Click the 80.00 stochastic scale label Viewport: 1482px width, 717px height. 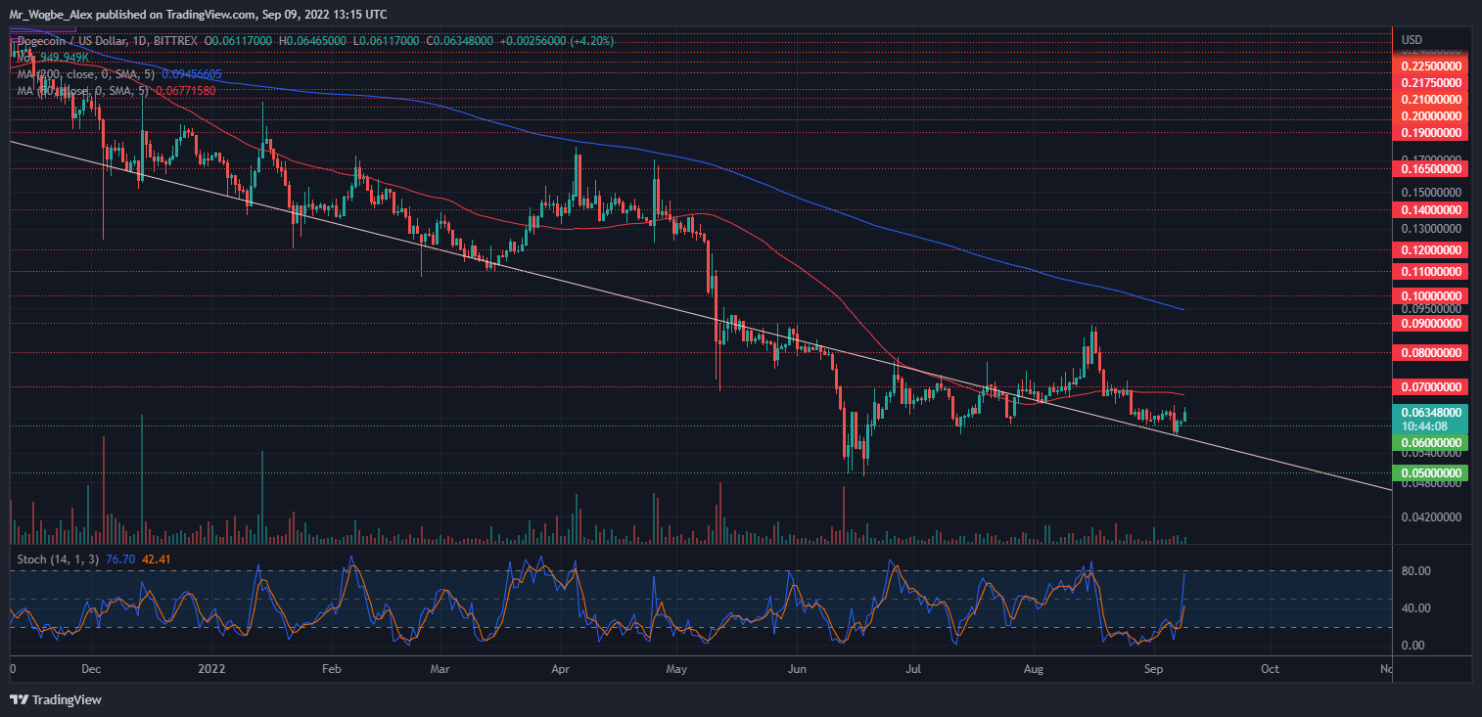[x=1416, y=571]
